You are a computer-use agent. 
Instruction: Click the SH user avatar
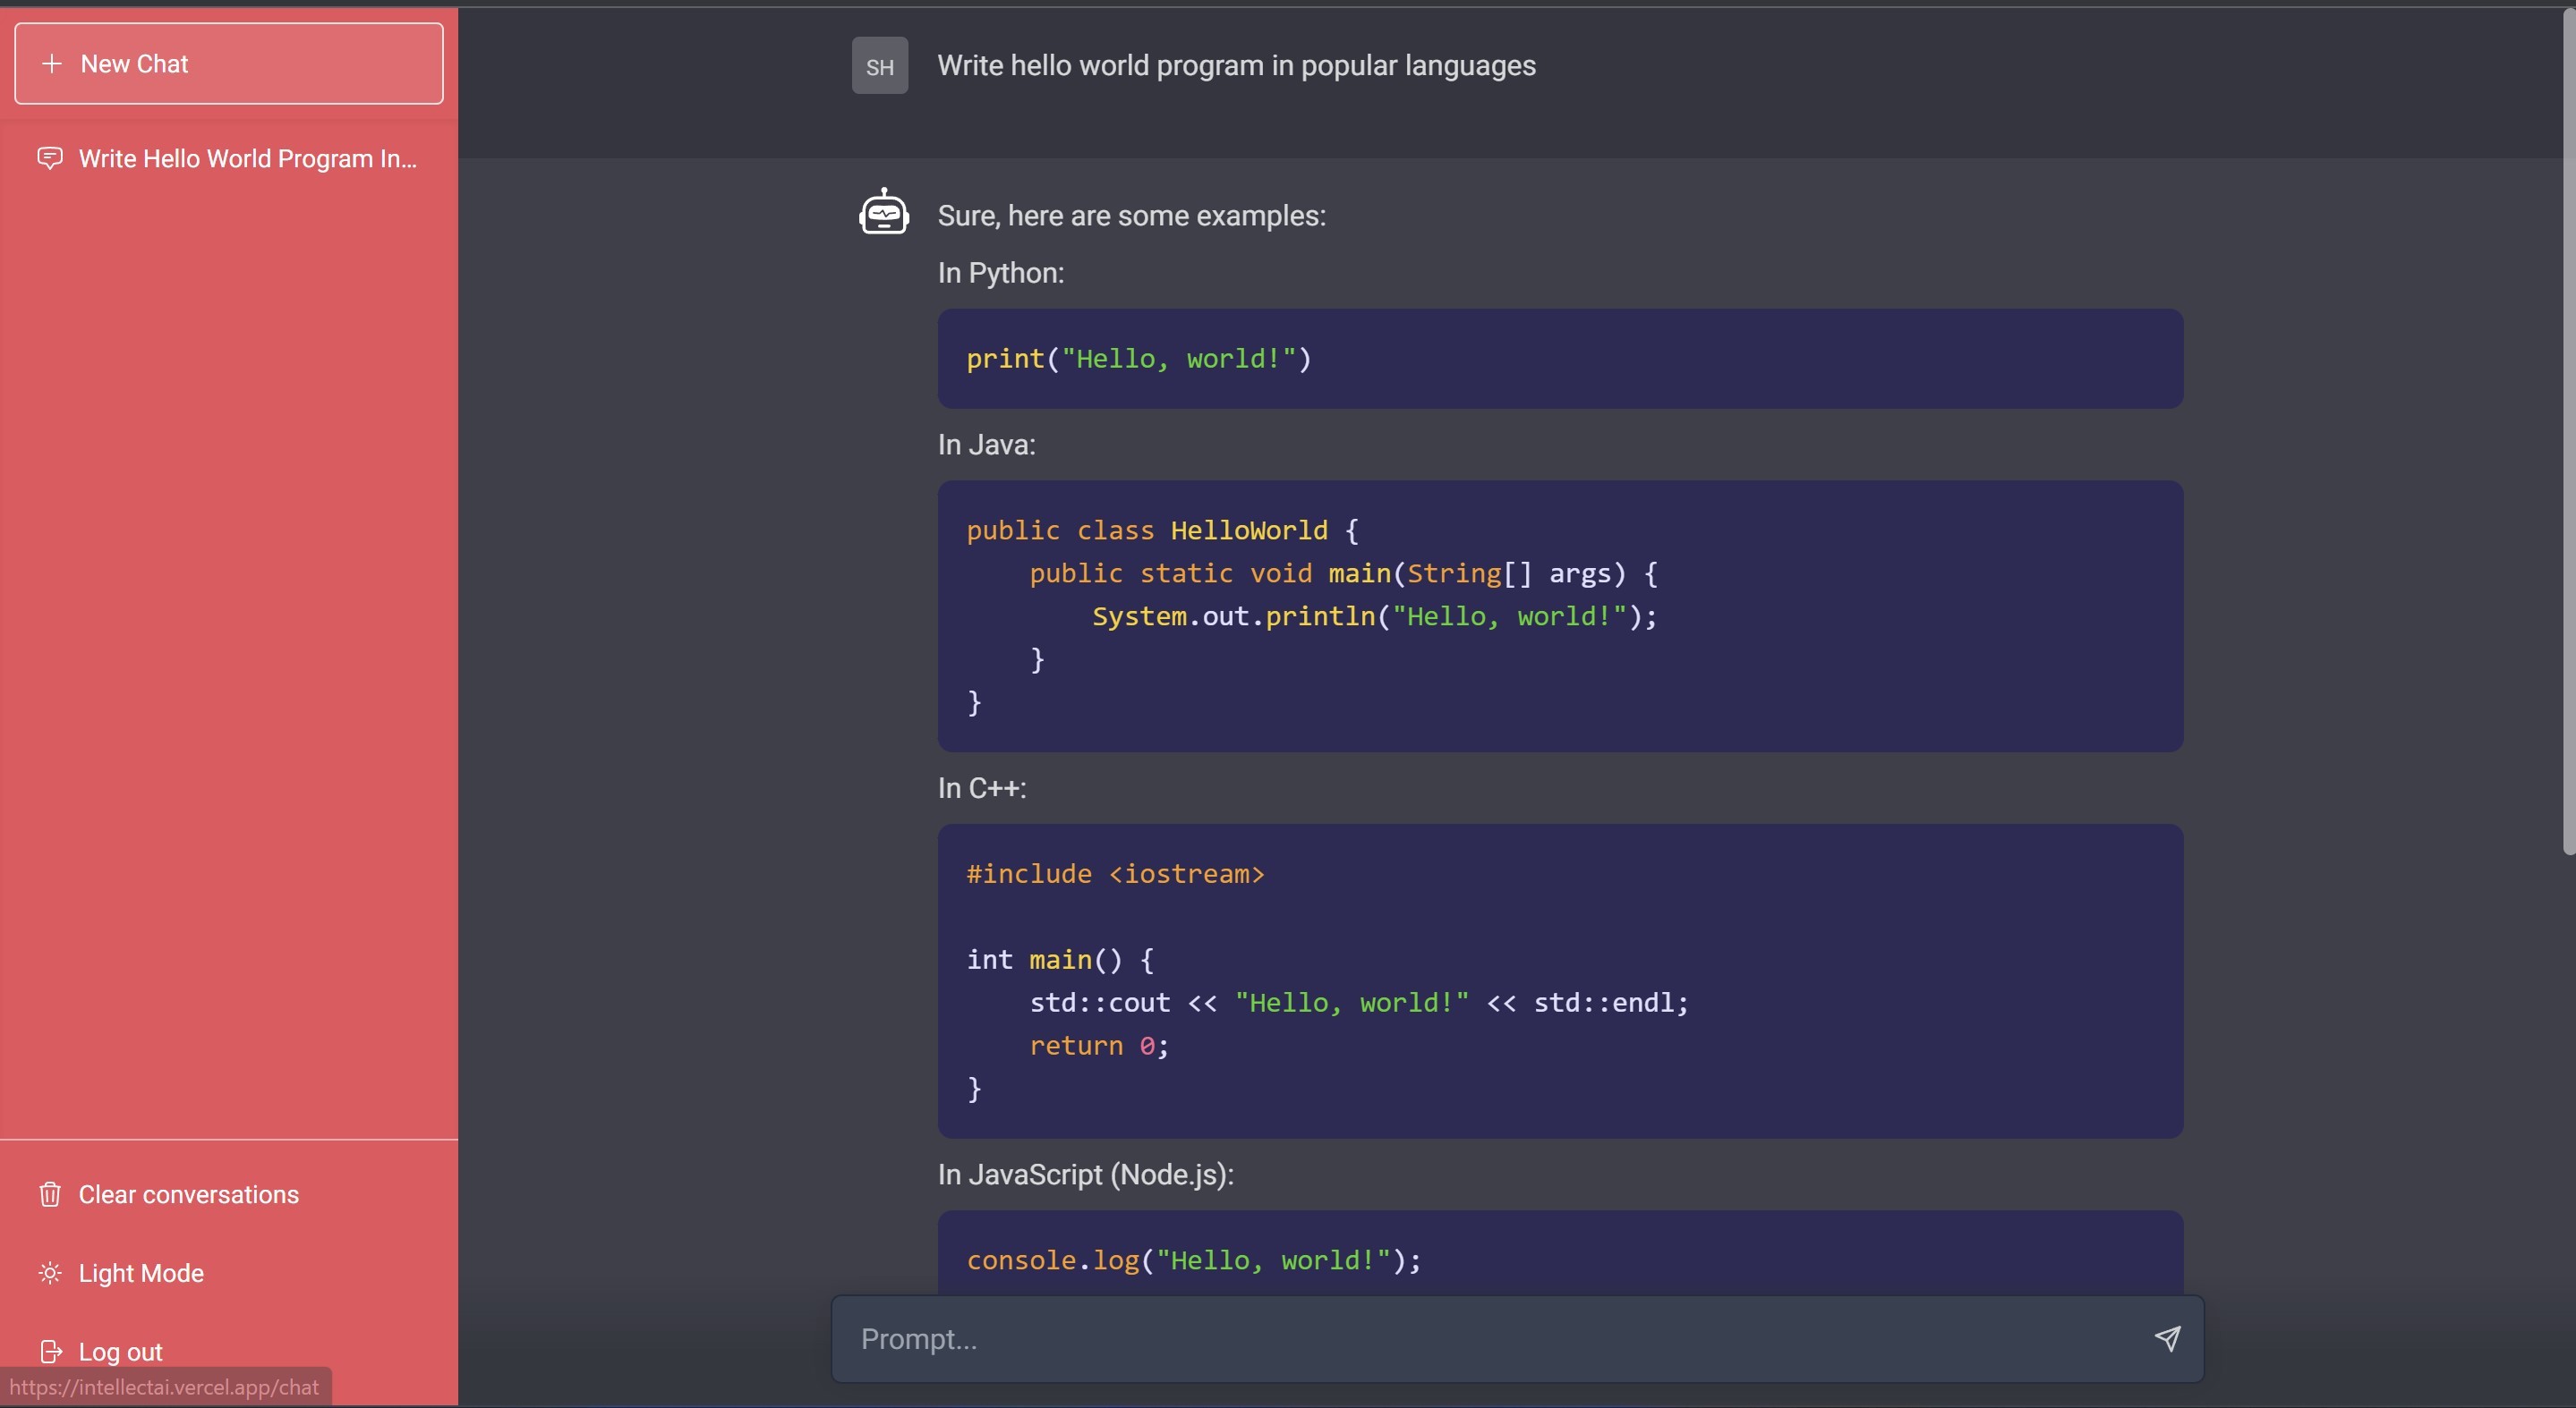point(879,66)
